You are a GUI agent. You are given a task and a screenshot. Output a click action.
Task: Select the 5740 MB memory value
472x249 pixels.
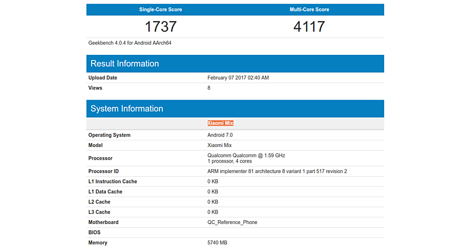tap(217, 243)
